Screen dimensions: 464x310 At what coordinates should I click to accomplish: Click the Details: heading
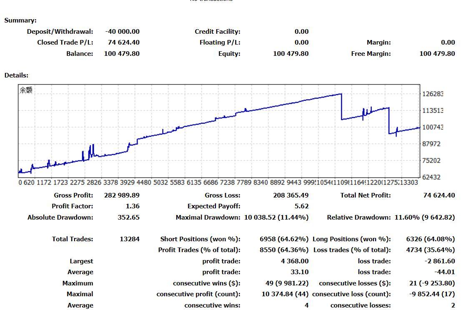16,75
